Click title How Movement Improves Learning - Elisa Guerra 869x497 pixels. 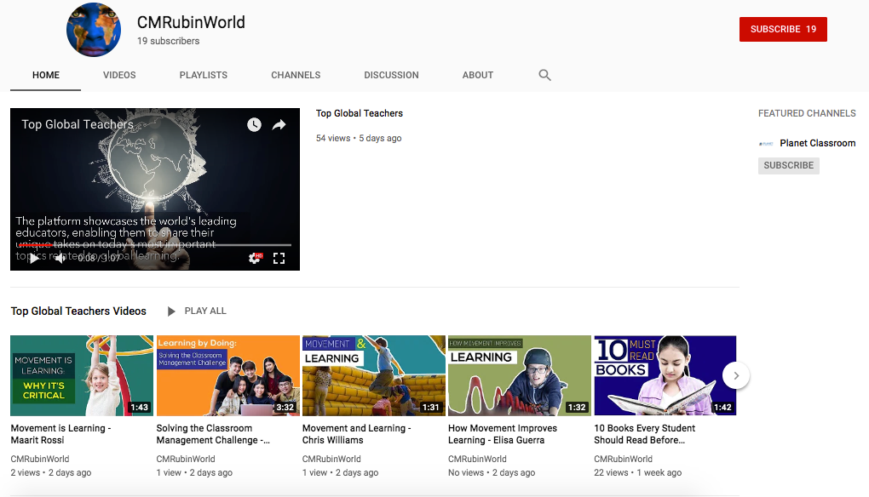tap(503, 434)
